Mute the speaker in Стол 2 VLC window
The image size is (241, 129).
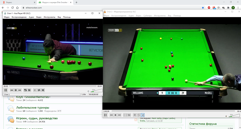point(226,116)
